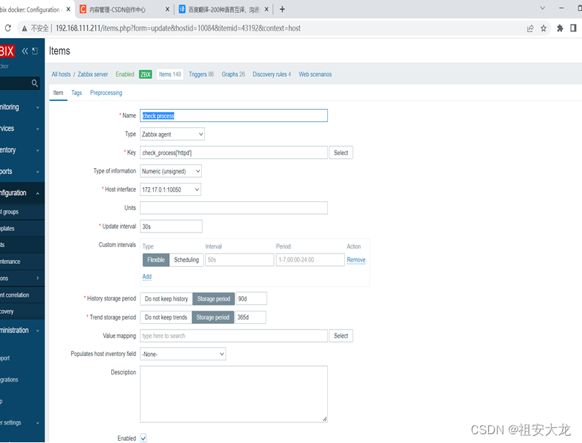The height and width of the screenshot is (443, 582).
Task: Click history storage value 90d field
Action: coord(251,299)
